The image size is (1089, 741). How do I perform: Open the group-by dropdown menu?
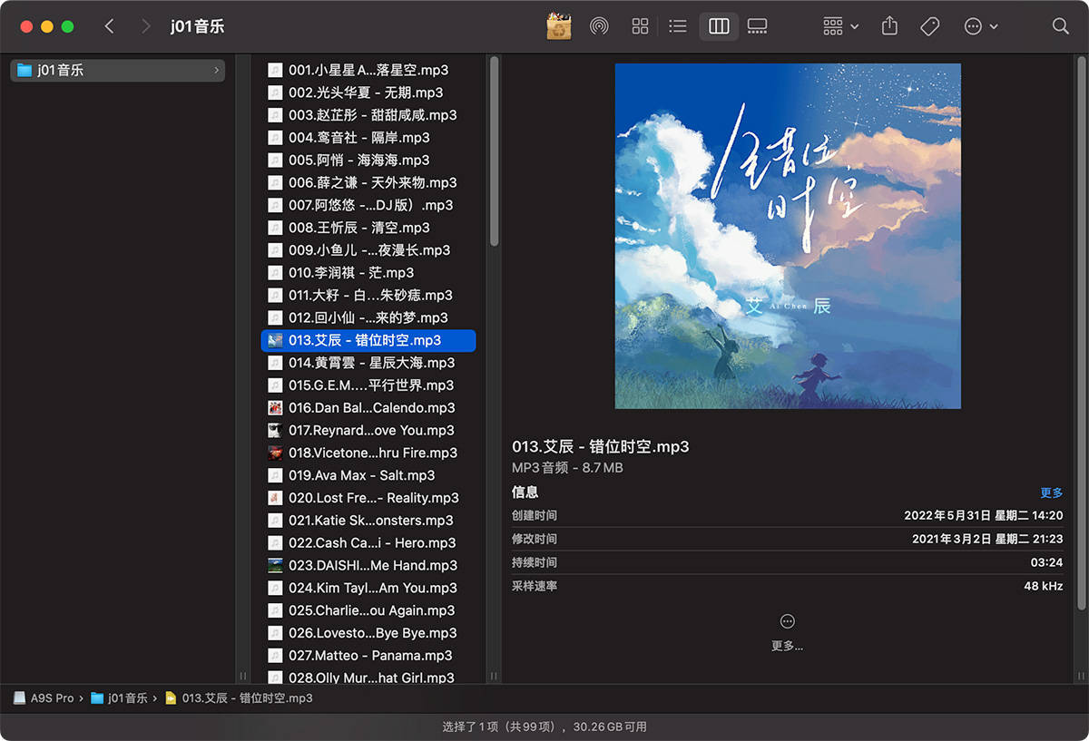pos(840,26)
